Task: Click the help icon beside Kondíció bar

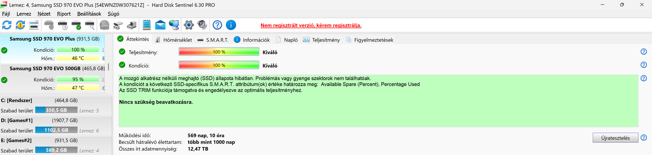Action: (x=643, y=65)
